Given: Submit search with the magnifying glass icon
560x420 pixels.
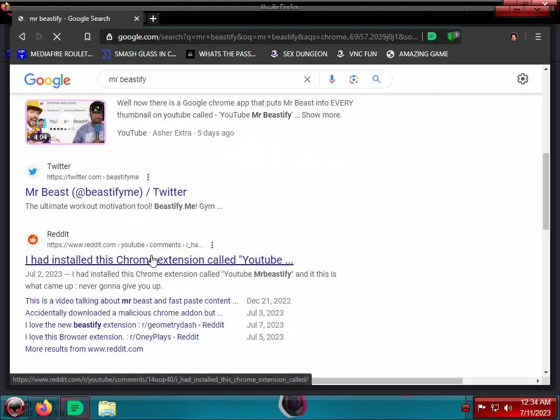Looking at the screenshot, I should point(376,79).
